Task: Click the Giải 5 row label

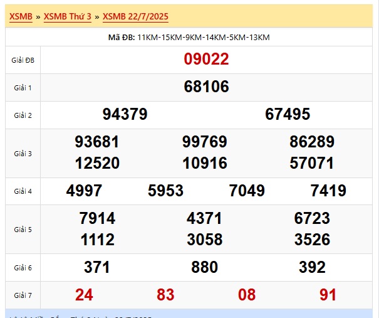Action: tap(23, 230)
